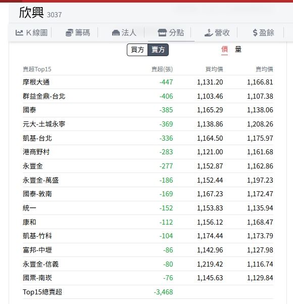Click the 賣超(張) column header
The width and height of the screenshot is (293, 304).
[x=162, y=69]
